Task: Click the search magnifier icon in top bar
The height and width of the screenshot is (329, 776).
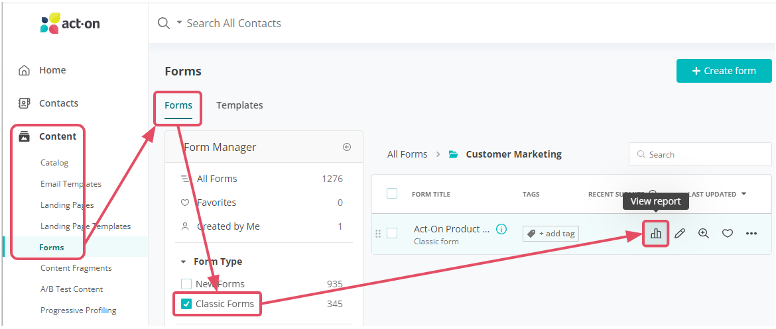Action: click(x=164, y=23)
